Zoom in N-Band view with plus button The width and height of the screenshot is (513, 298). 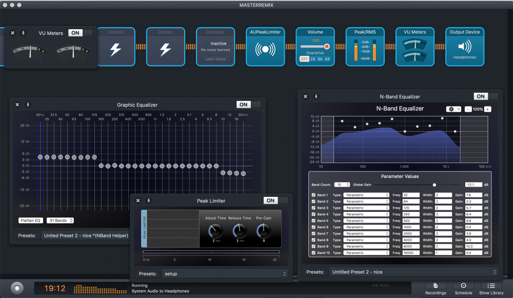coord(488,109)
